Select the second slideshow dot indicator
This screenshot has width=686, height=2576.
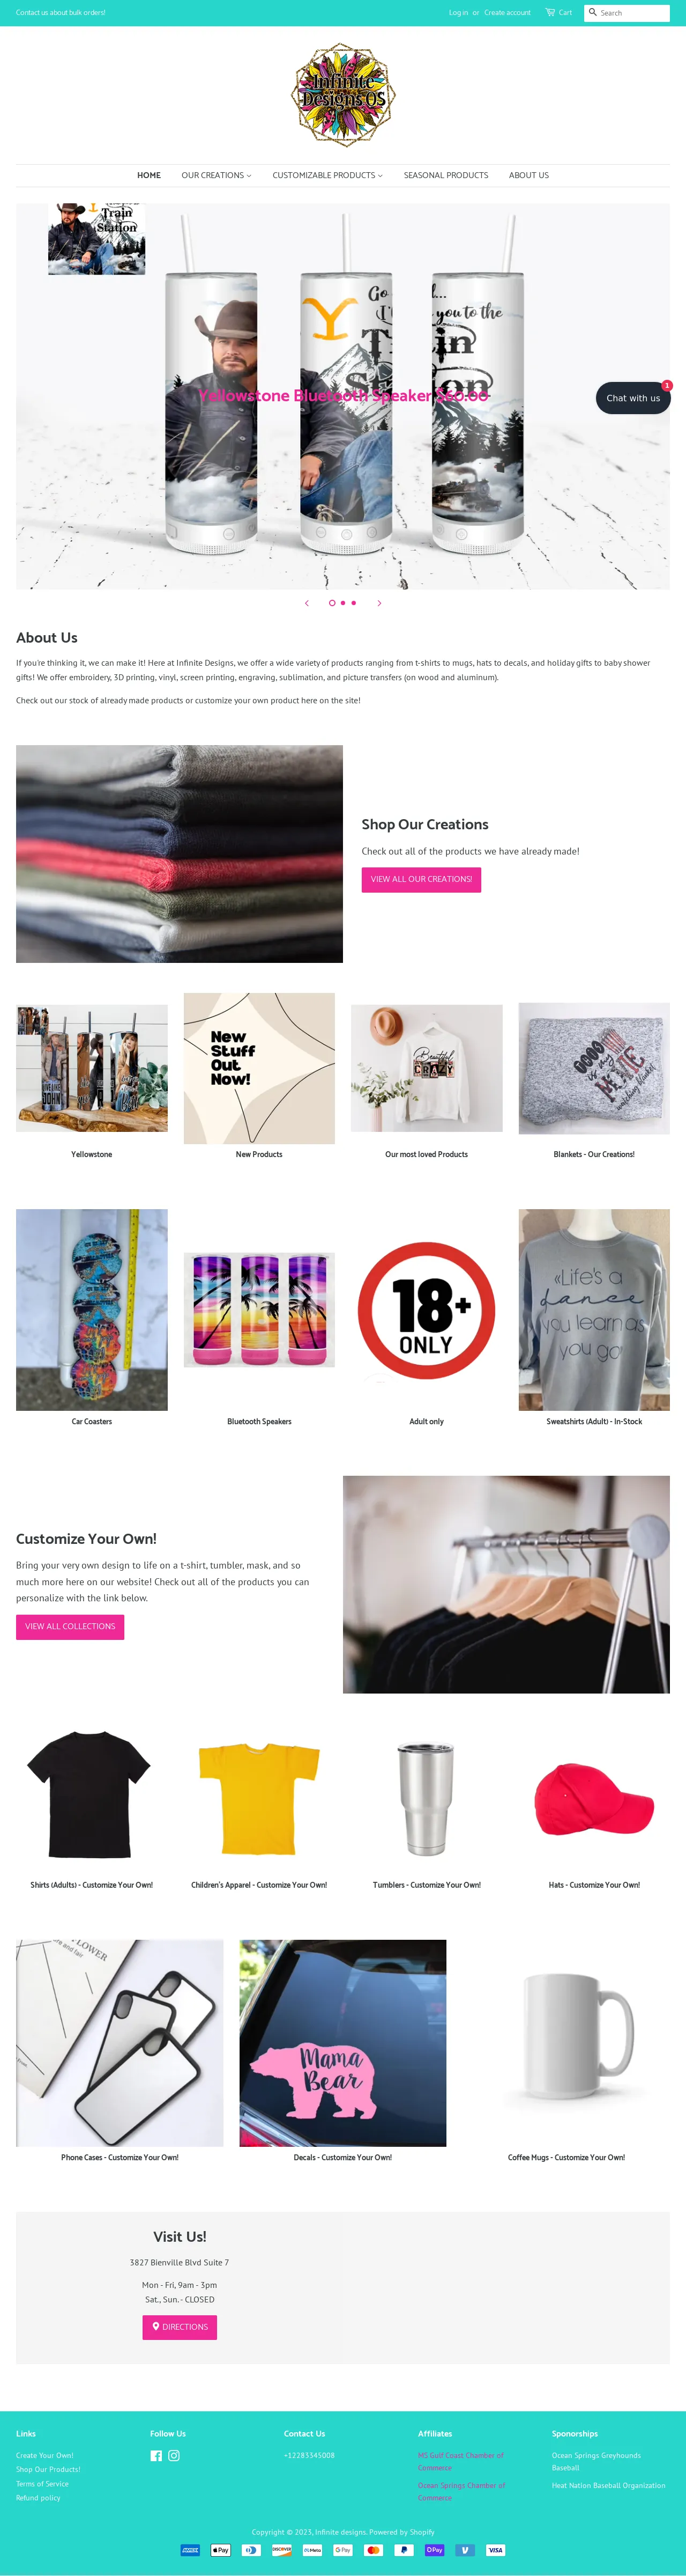tap(342, 603)
